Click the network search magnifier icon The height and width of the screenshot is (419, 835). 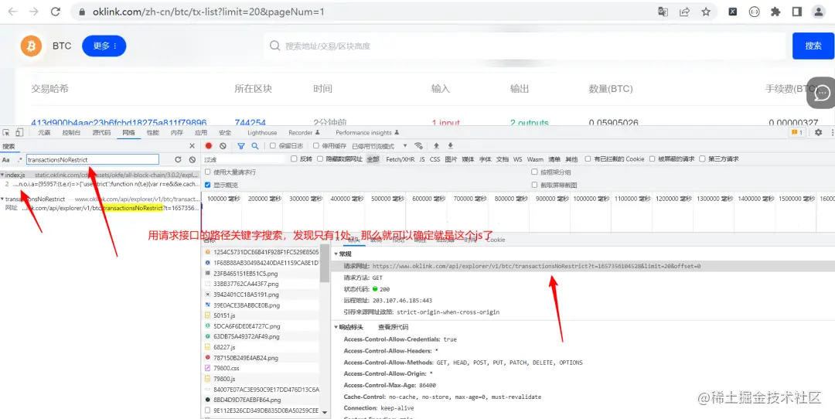tap(255, 146)
